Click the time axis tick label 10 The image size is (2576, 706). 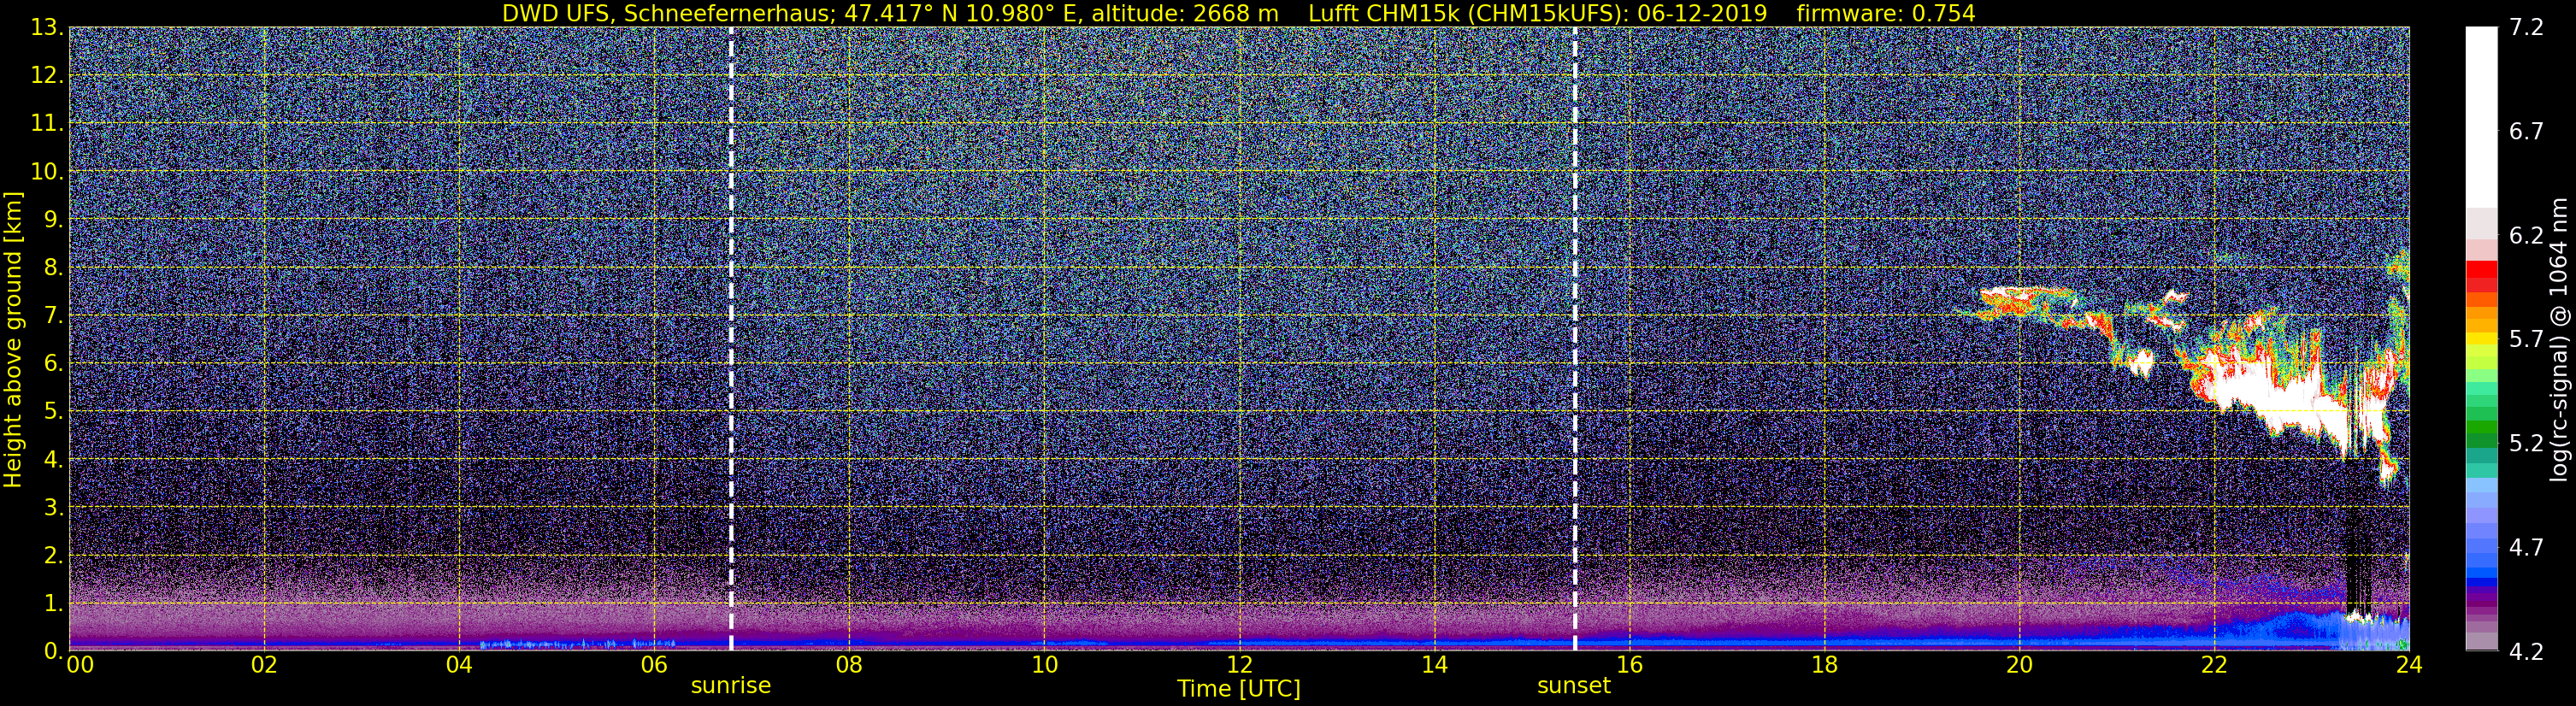(1044, 666)
